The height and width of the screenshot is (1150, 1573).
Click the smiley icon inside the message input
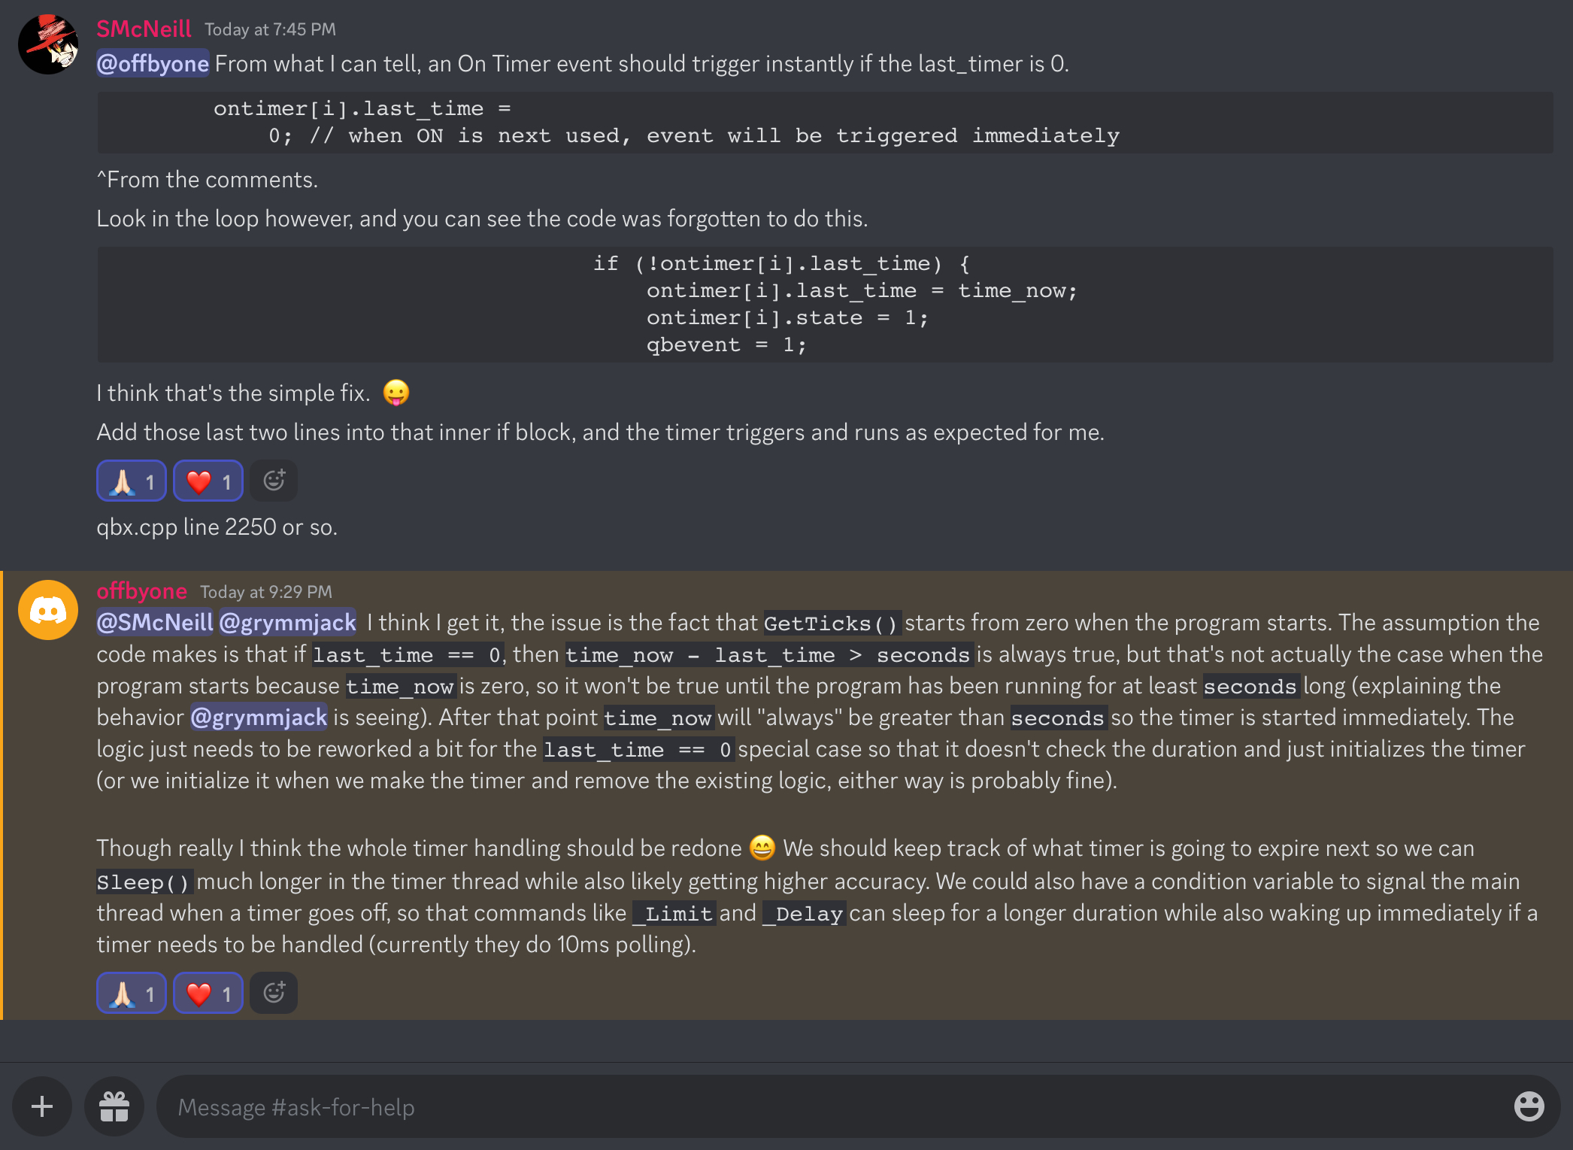(x=1529, y=1106)
